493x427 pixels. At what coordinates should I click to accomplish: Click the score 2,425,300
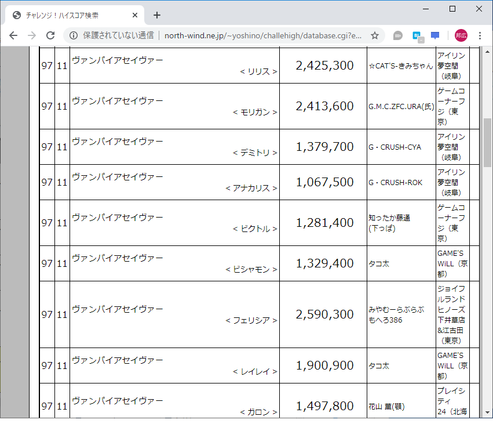pyautogui.click(x=324, y=66)
